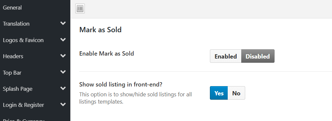332x121 pixels.
Task: Select Disabled for Mark as Sold
Action: tap(258, 56)
